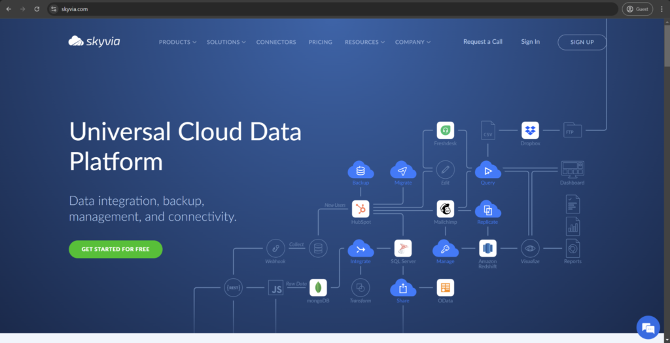
Task: Click the Backup cloud icon
Action: (x=361, y=170)
